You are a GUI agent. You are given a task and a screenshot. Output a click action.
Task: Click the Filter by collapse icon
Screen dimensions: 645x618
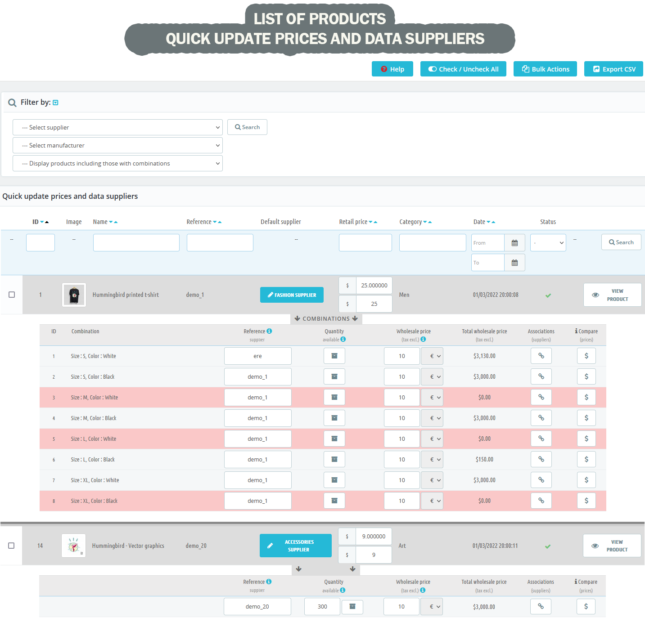[55, 103]
